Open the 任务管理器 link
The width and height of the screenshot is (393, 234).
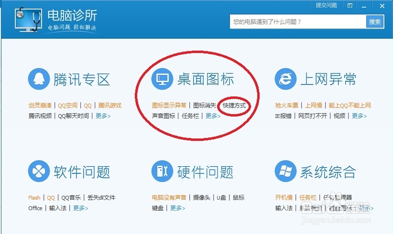coord(338,198)
